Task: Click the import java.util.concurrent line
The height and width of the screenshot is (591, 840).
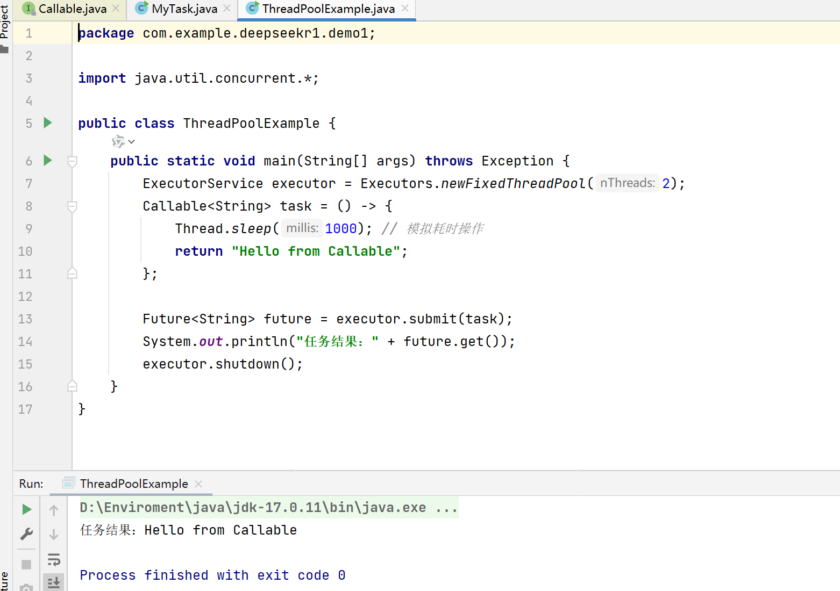Action: tap(198, 78)
